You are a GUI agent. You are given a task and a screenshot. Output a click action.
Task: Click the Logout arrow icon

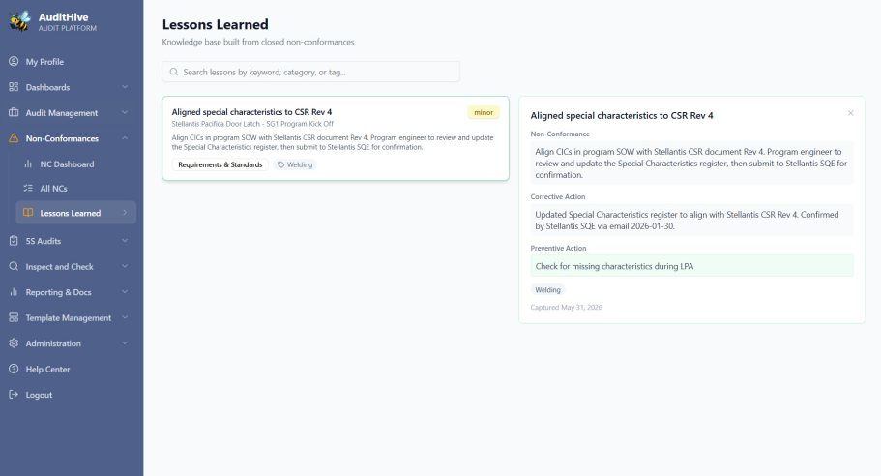14,395
